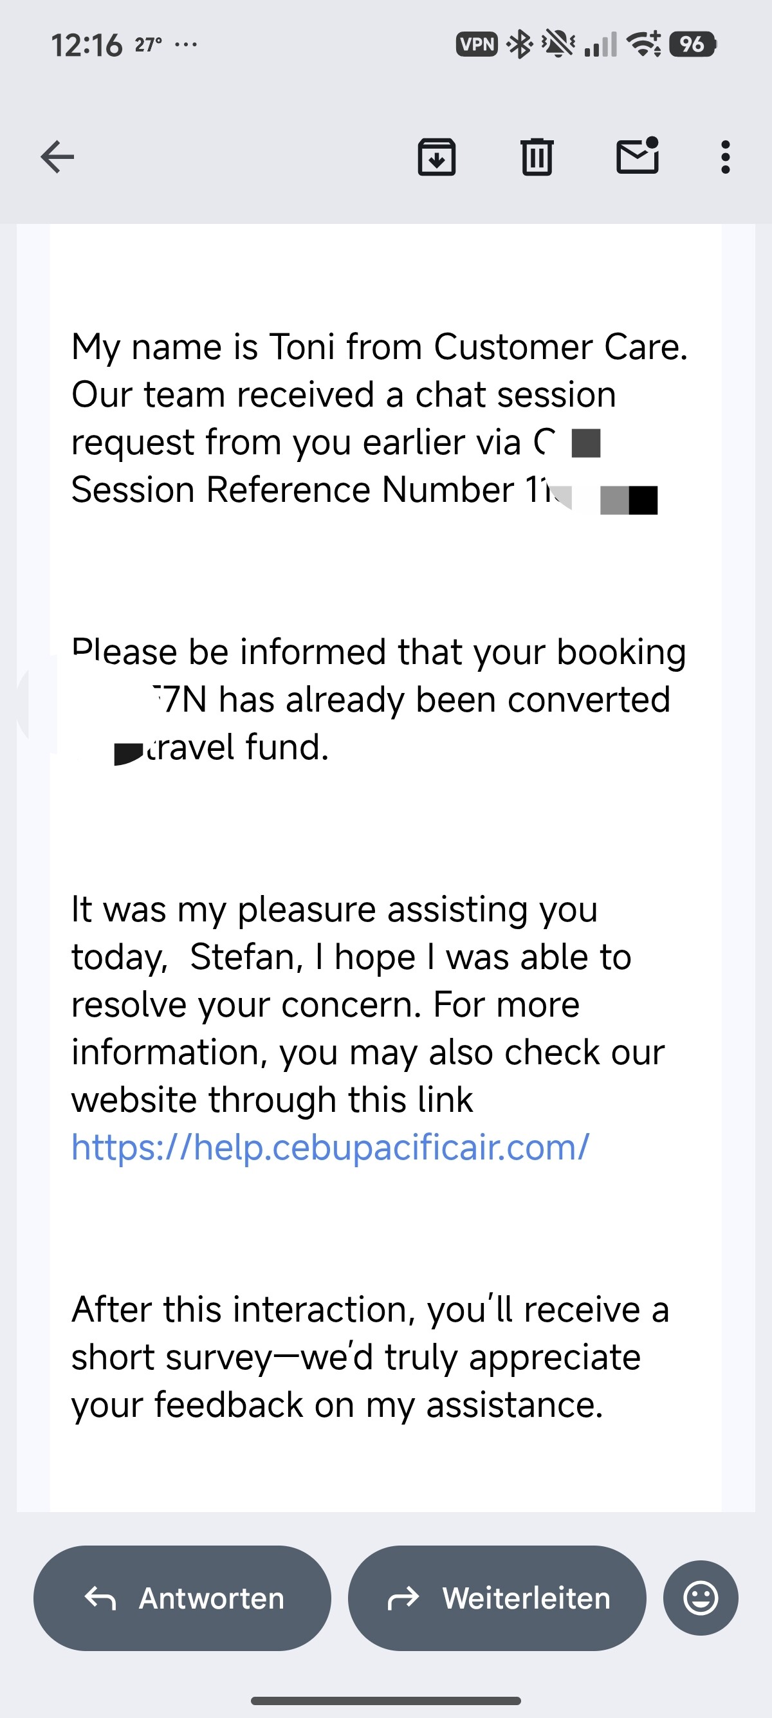Tap the short survey feedback paragraph
This screenshot has height=1718, width=772.
pyautogui.click(x=370, y=1356)
